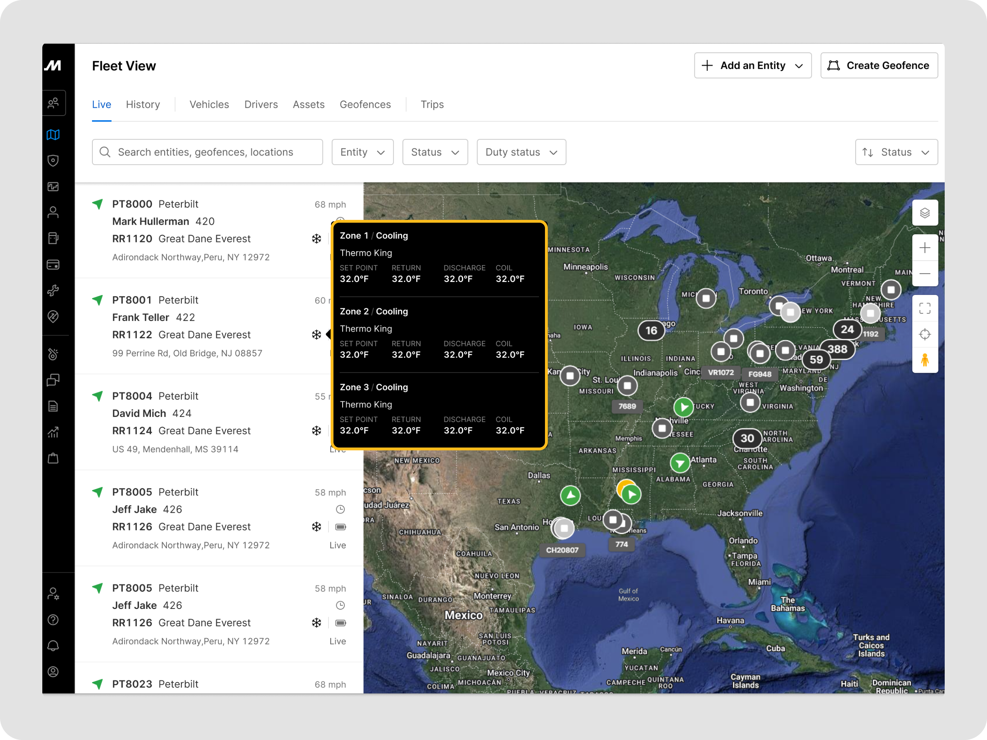
Task: Open notifications bell in sidebar
Action: tap(53, 646)
